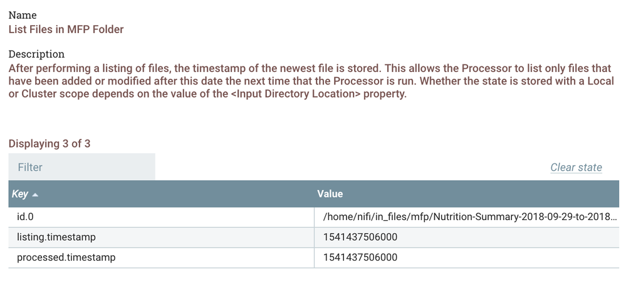
Task: Click the ascending sort arrow beside Key
Action: point(35,195)
